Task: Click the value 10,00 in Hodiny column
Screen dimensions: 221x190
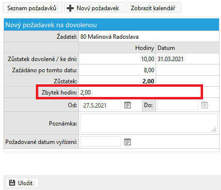Action: 148,59
